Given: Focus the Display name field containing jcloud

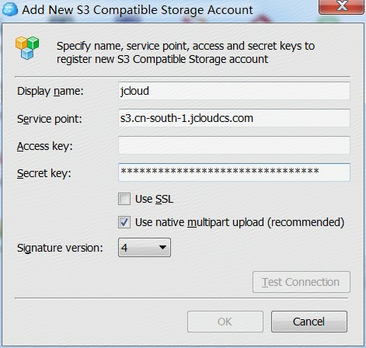Looking at the screenshot, I should [x=234, y=91].
